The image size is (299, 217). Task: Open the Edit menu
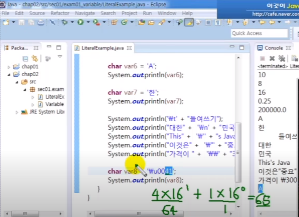point(19,13)
